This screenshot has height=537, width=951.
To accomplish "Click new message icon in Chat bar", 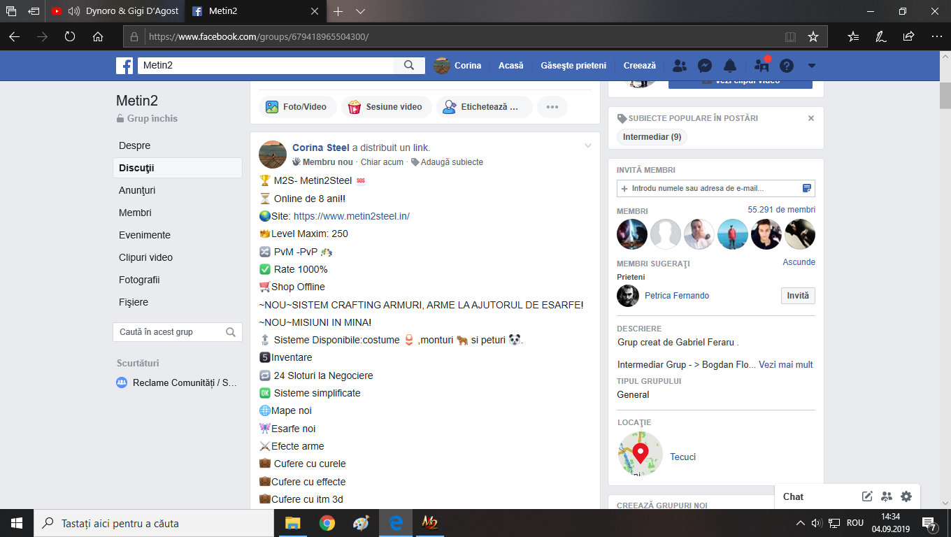I will point(867,496).
